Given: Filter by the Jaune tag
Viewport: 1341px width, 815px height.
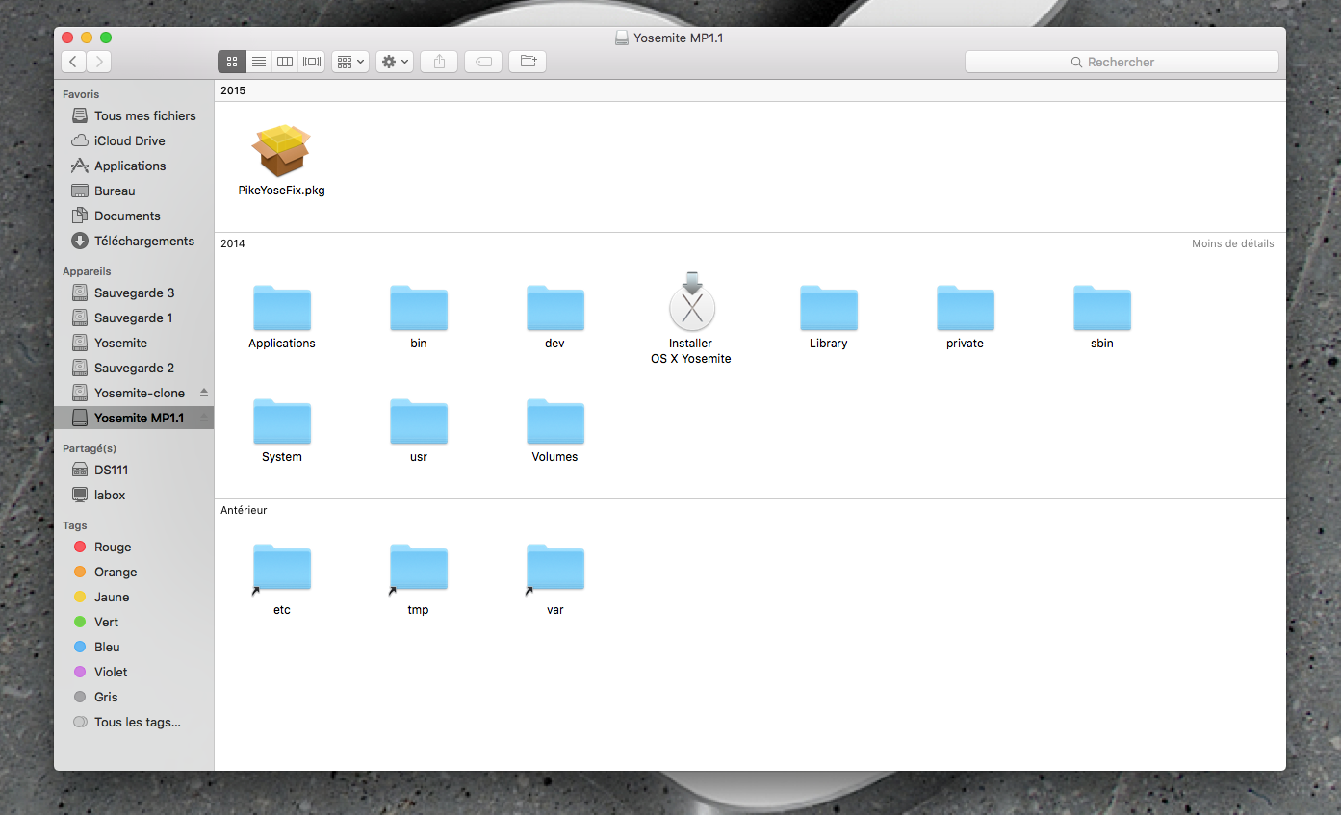Looking at the screenshot, I should tap(134, 597).
